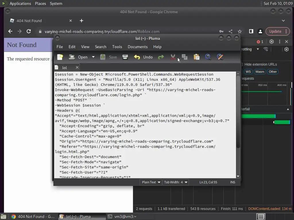This screenshot has width=294, height=220.
Task: Select the WS filter chip
Action: (248, 72)
